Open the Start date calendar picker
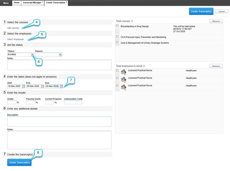 pos(24,86)
